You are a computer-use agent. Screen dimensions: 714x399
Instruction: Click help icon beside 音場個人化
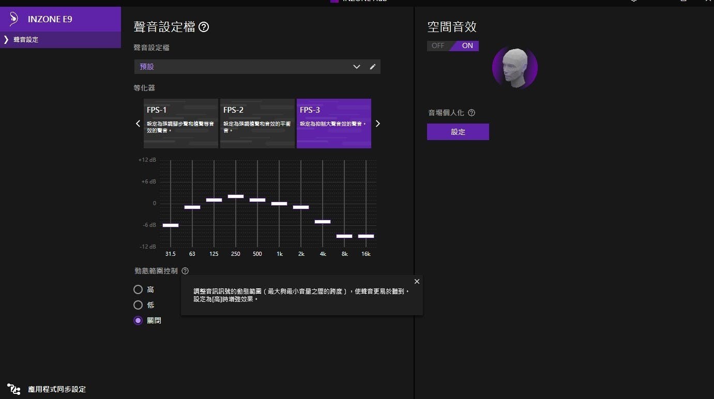(472, 113)
